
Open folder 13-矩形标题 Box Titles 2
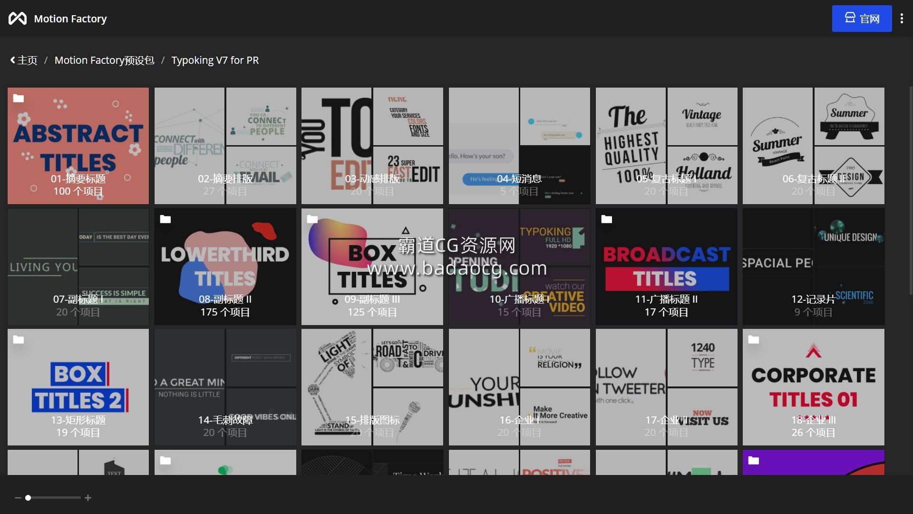pos(78,387)
